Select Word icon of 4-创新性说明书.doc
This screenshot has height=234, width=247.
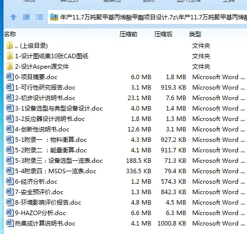tap(10, 129)
